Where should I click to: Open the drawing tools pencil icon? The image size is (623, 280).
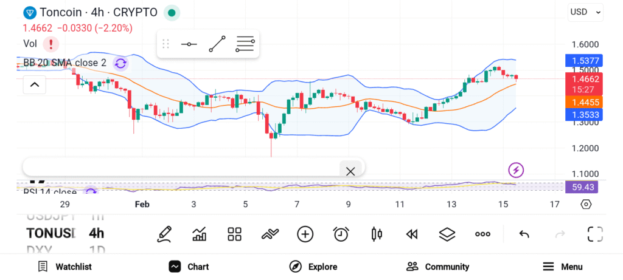click(164, 234)
